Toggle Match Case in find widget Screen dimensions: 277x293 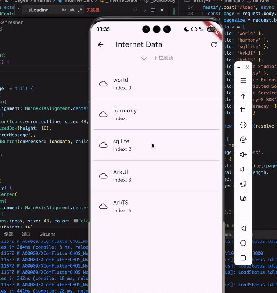pos(64,10)
